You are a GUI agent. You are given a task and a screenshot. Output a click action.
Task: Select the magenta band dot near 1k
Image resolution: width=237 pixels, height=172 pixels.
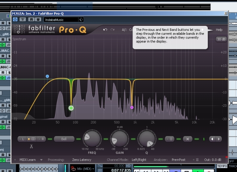pos(132,108)
